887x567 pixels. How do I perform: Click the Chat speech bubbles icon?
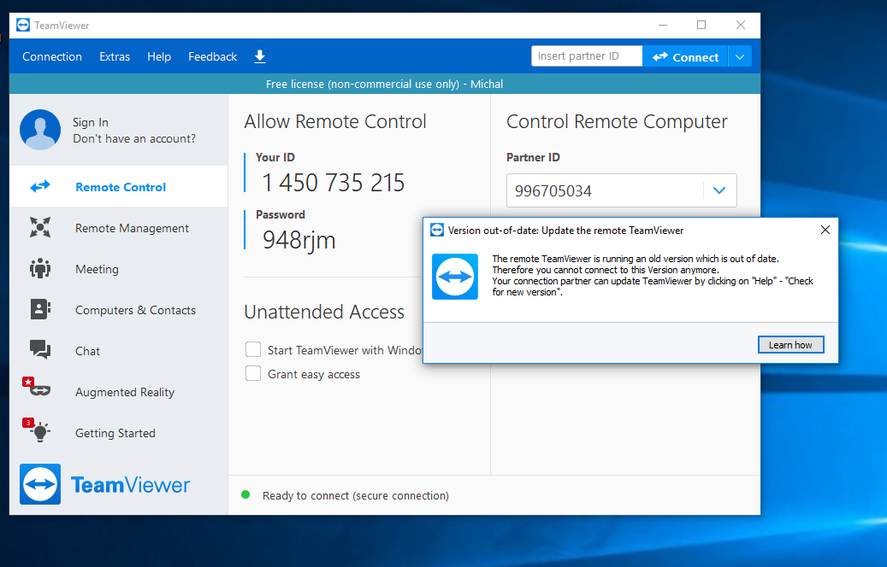(x=40, y=350)
